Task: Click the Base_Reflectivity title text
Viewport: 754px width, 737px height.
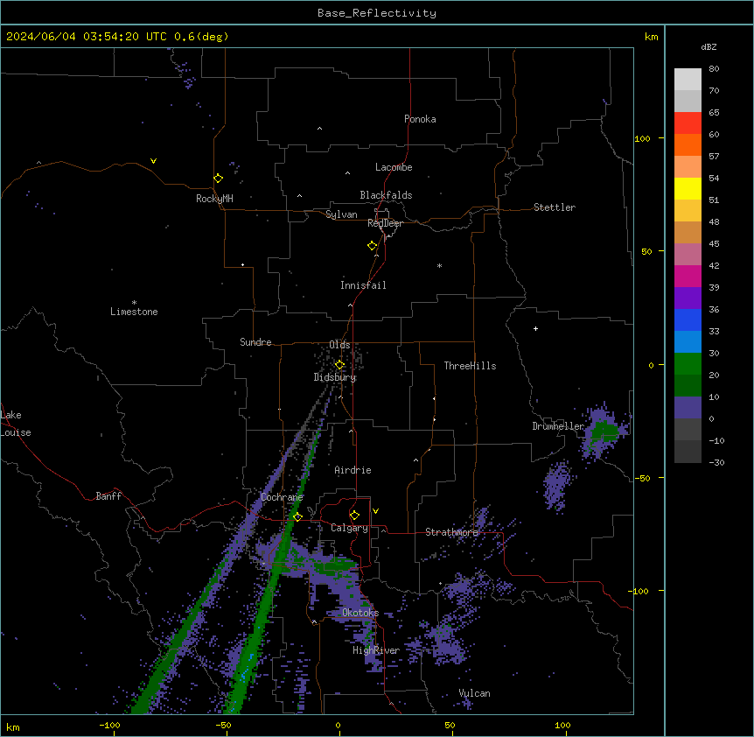Action: coord(377,13)
